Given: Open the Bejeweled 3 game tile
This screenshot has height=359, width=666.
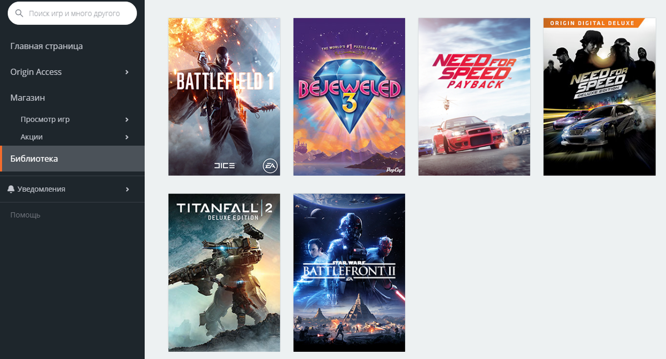Looking at the screenshot, I should coord(349,97).
